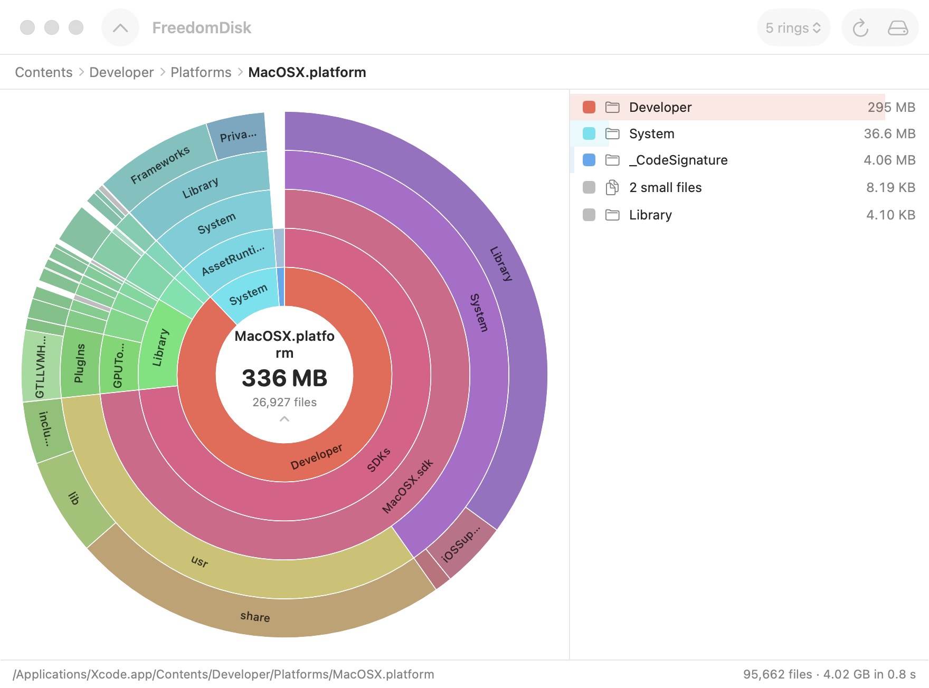Image resolution: width=929 pixels, height=688 pixels.
Task: Click the AssetRunti... ring segment
Action: [x=233, y=260]
